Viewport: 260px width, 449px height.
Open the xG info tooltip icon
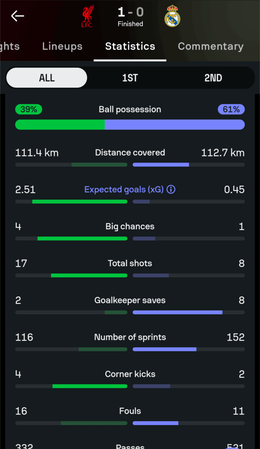(171, 189)
